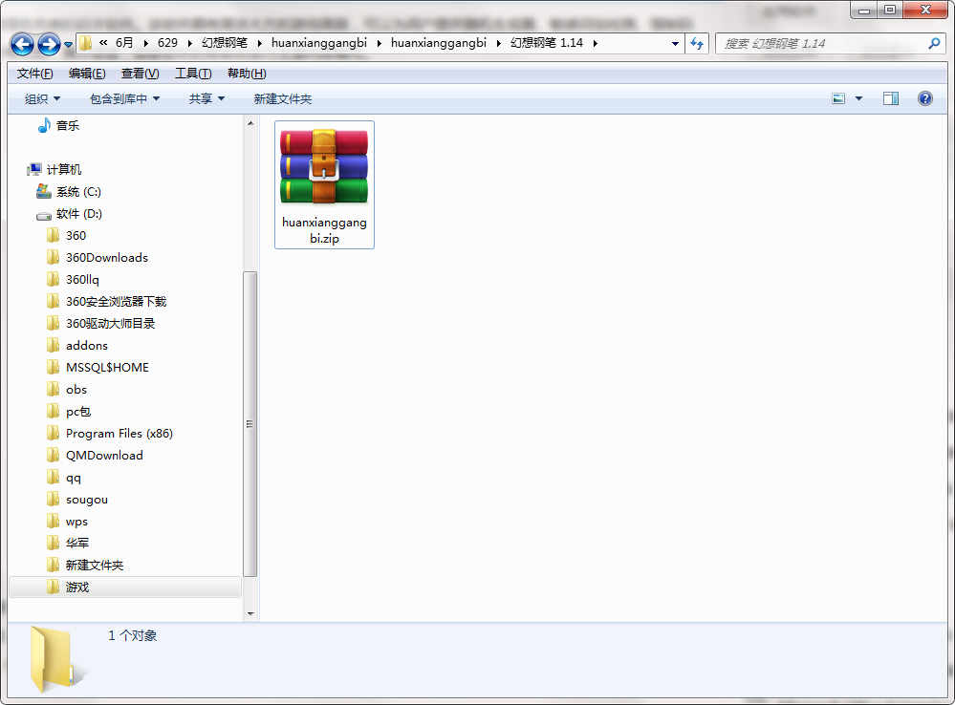Open 360驱动大师目录 folder
Viewport: 955px width, 705px height.
click(110, 323)
